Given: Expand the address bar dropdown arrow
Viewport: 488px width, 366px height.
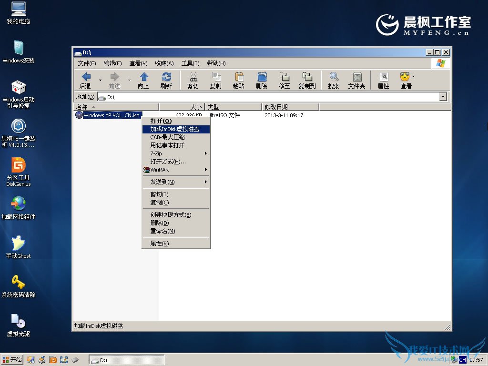Looking at the screenshot, I should tap(443, 97).
